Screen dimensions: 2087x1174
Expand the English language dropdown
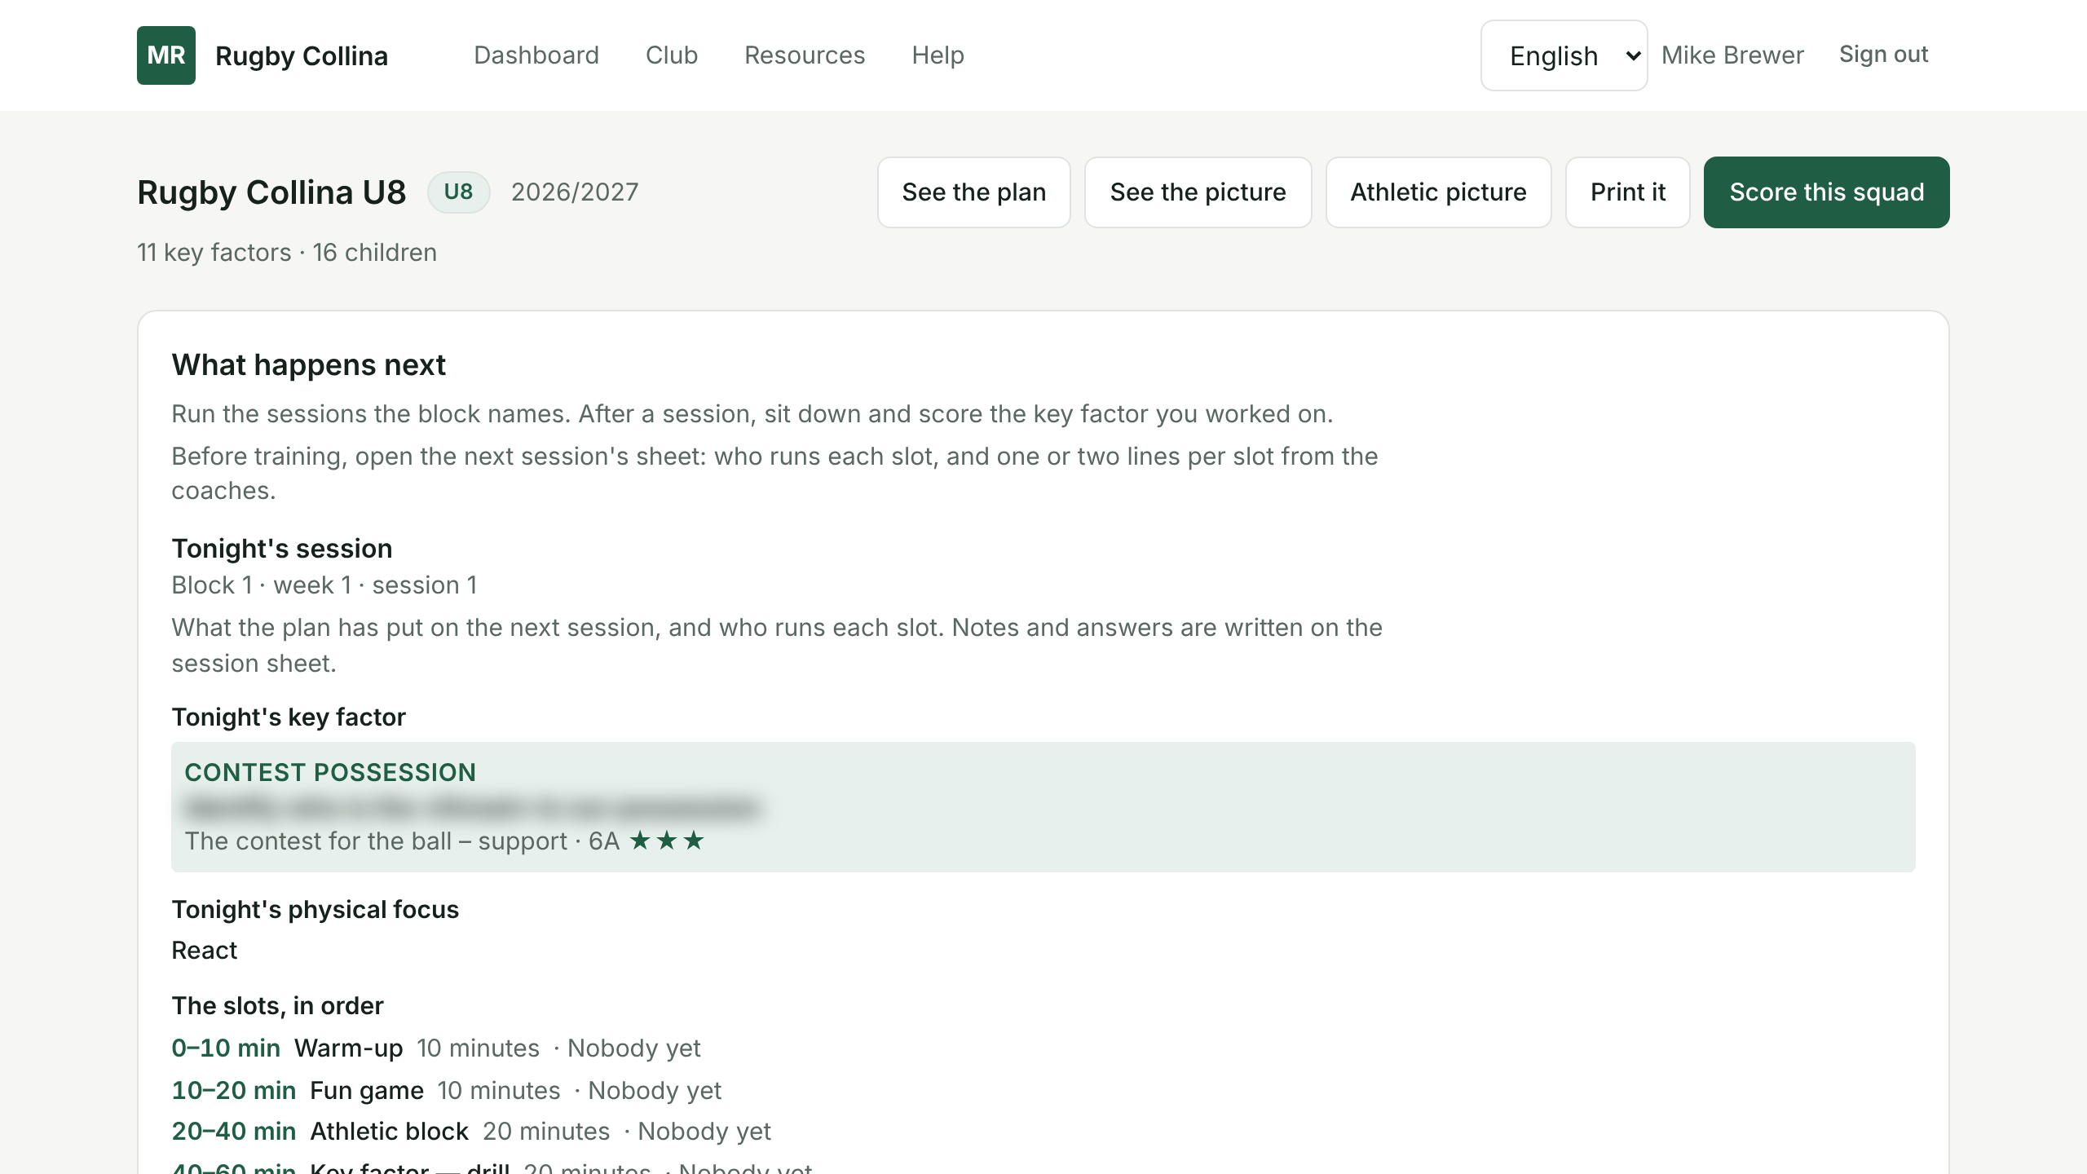click(x=1564, y=55)
